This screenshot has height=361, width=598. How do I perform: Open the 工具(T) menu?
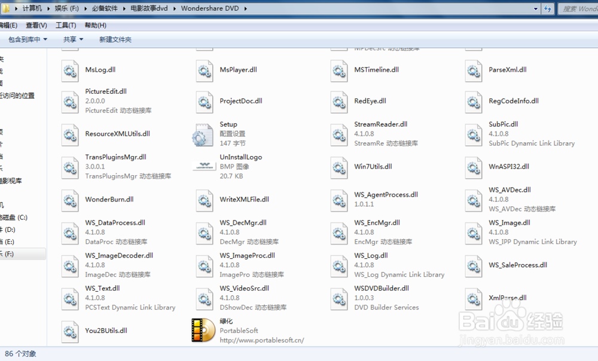66,25
